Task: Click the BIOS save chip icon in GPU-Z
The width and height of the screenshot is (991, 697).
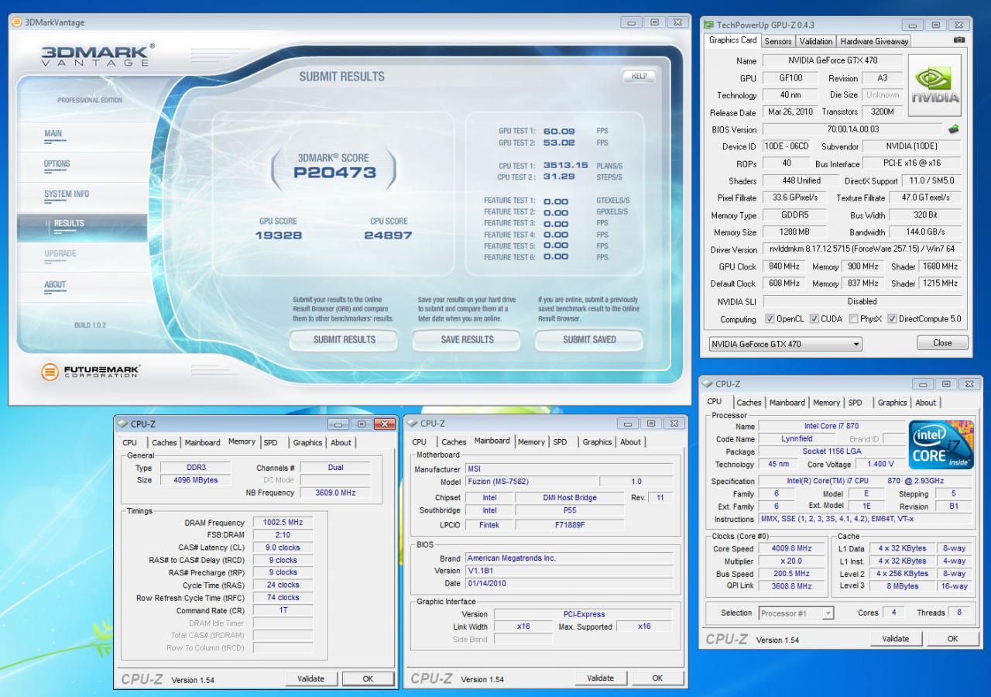Action: (x=955, y=129)
